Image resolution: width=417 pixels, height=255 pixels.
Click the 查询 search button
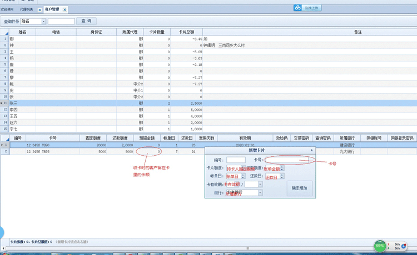click(x=86, y=21)
